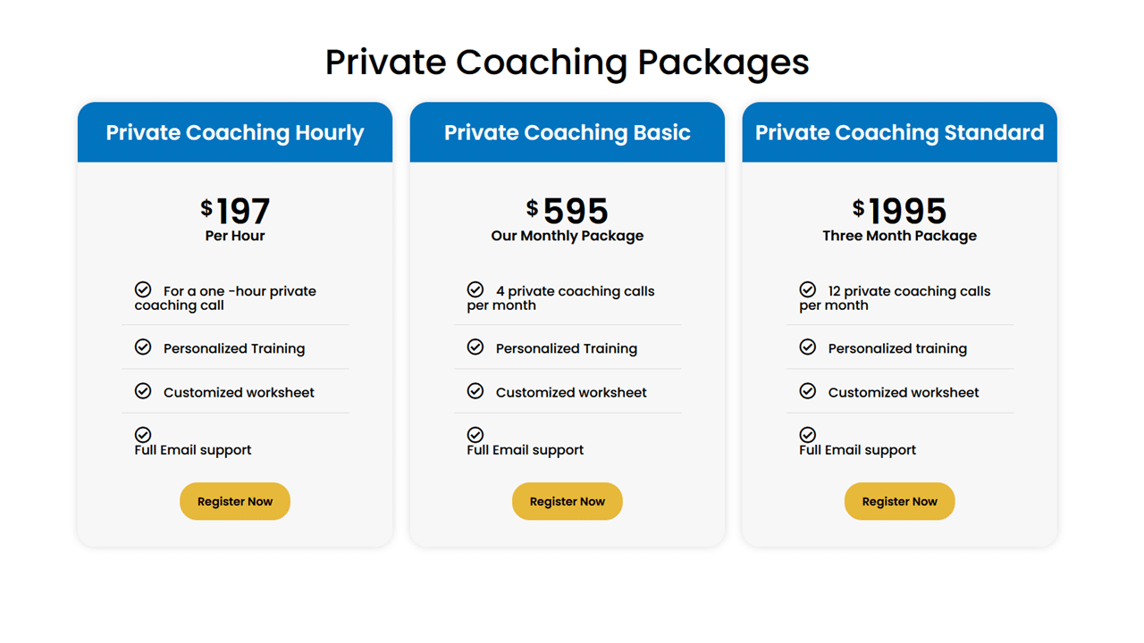
Task: Click checkmark beside 12 private coaching calls
Action: click(x=808, y=289)
